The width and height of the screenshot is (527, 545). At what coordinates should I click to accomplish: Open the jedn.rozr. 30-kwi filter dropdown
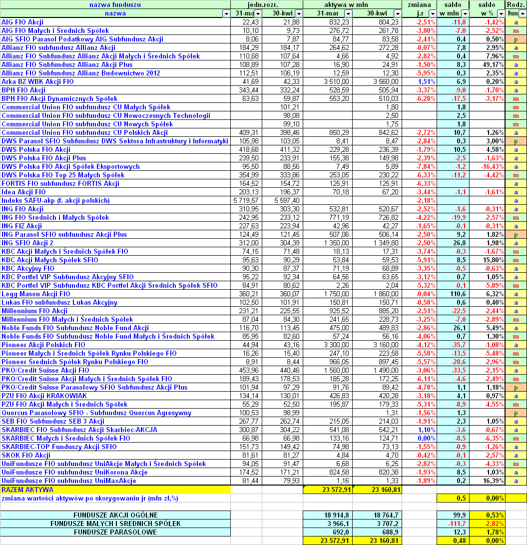299,13
